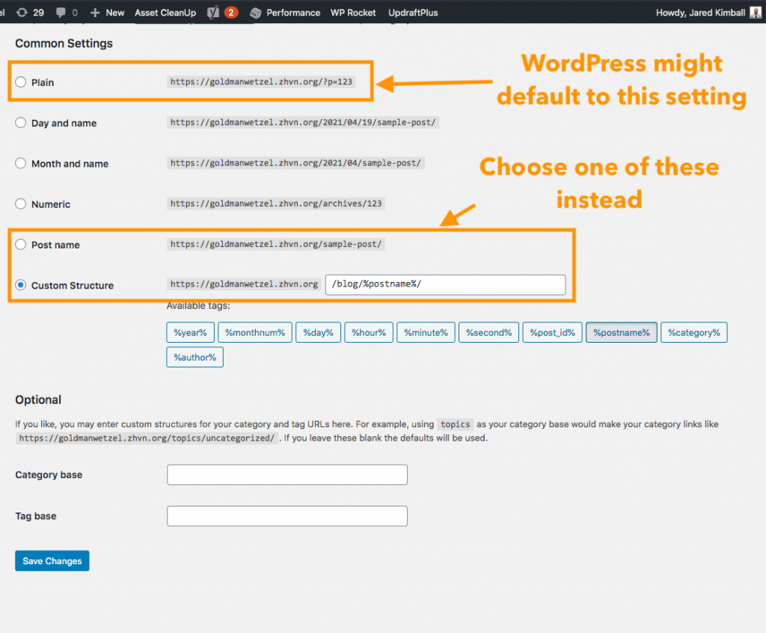Open the New content menu
The width and height of the screenshot is (766, 633).
[x=114, y=13]
